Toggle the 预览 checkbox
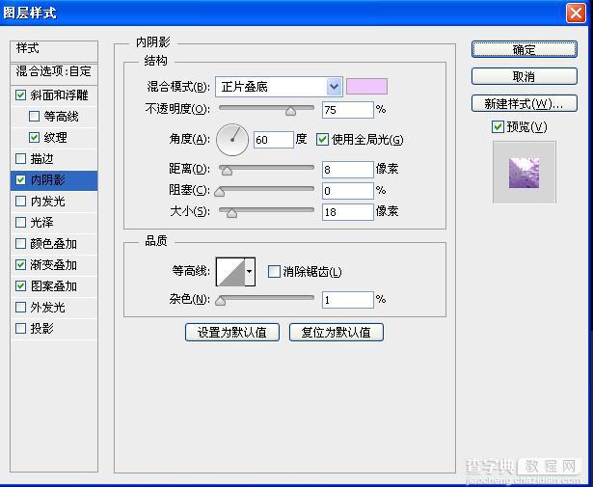 coord(498,126)
